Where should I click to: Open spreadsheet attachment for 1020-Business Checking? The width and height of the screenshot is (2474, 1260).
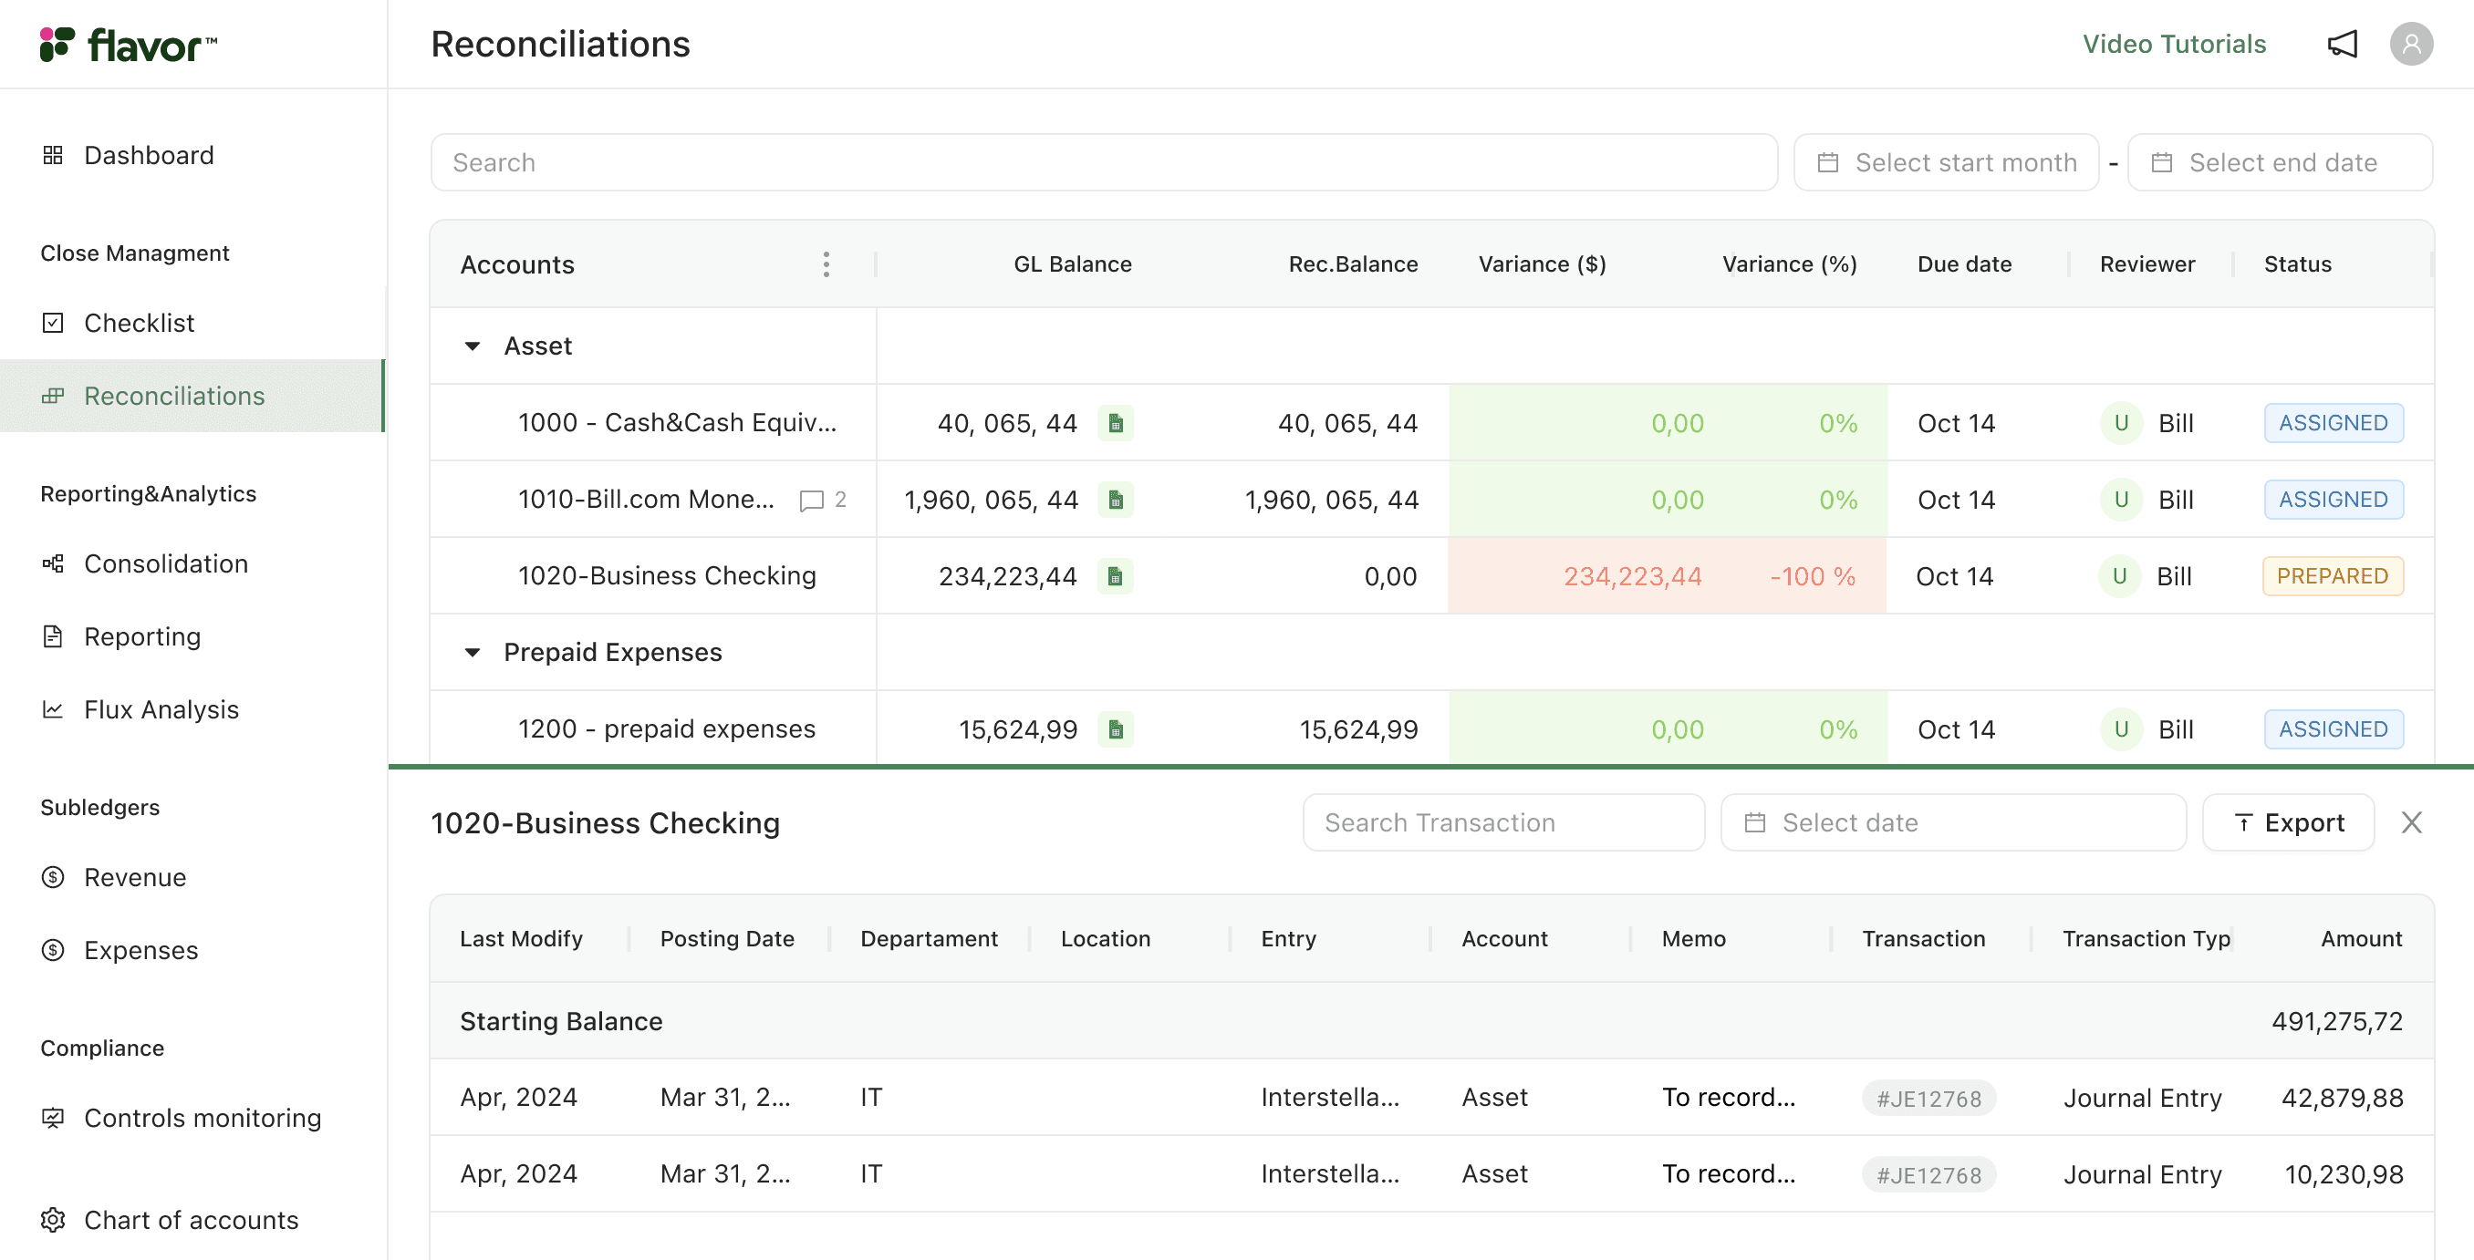(1116, 576)
